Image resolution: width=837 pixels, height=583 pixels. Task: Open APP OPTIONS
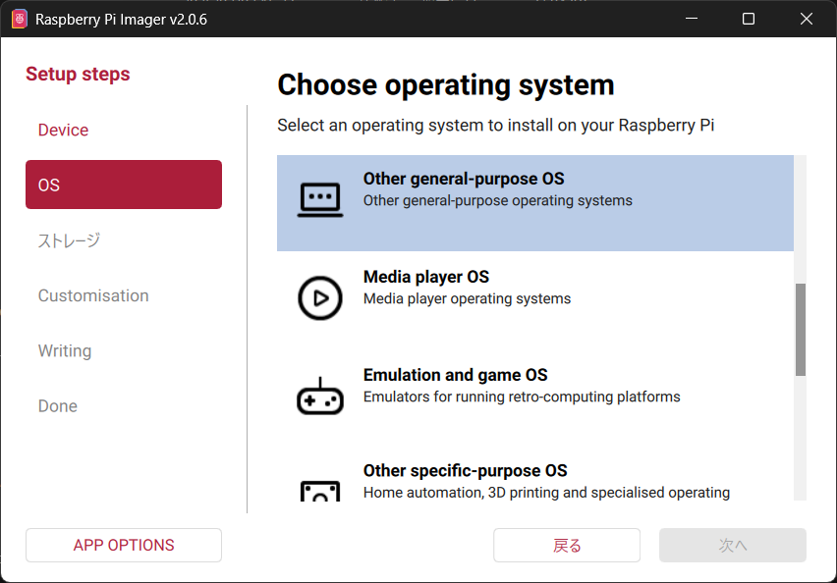coord(124,545)
